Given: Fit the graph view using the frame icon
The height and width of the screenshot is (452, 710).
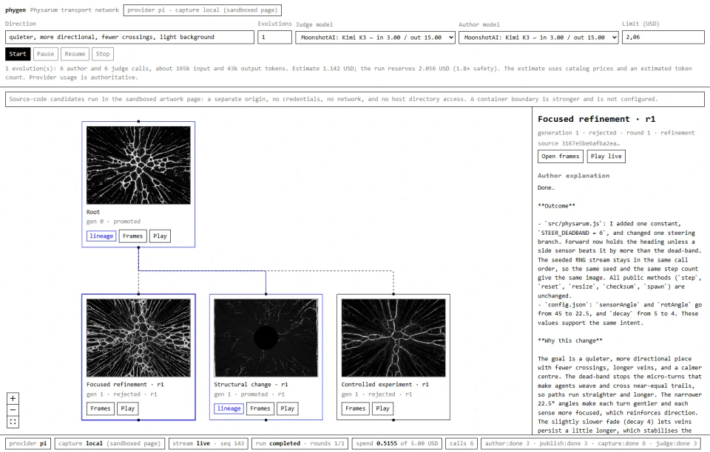Looking at the screenshot, I should pyautogui.click(x=13, y=422).
